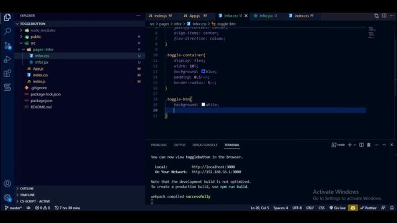This screenshot has width=397, height=223.
Task: Open the Problems panel tab
Action: click(x=159, y=145)
